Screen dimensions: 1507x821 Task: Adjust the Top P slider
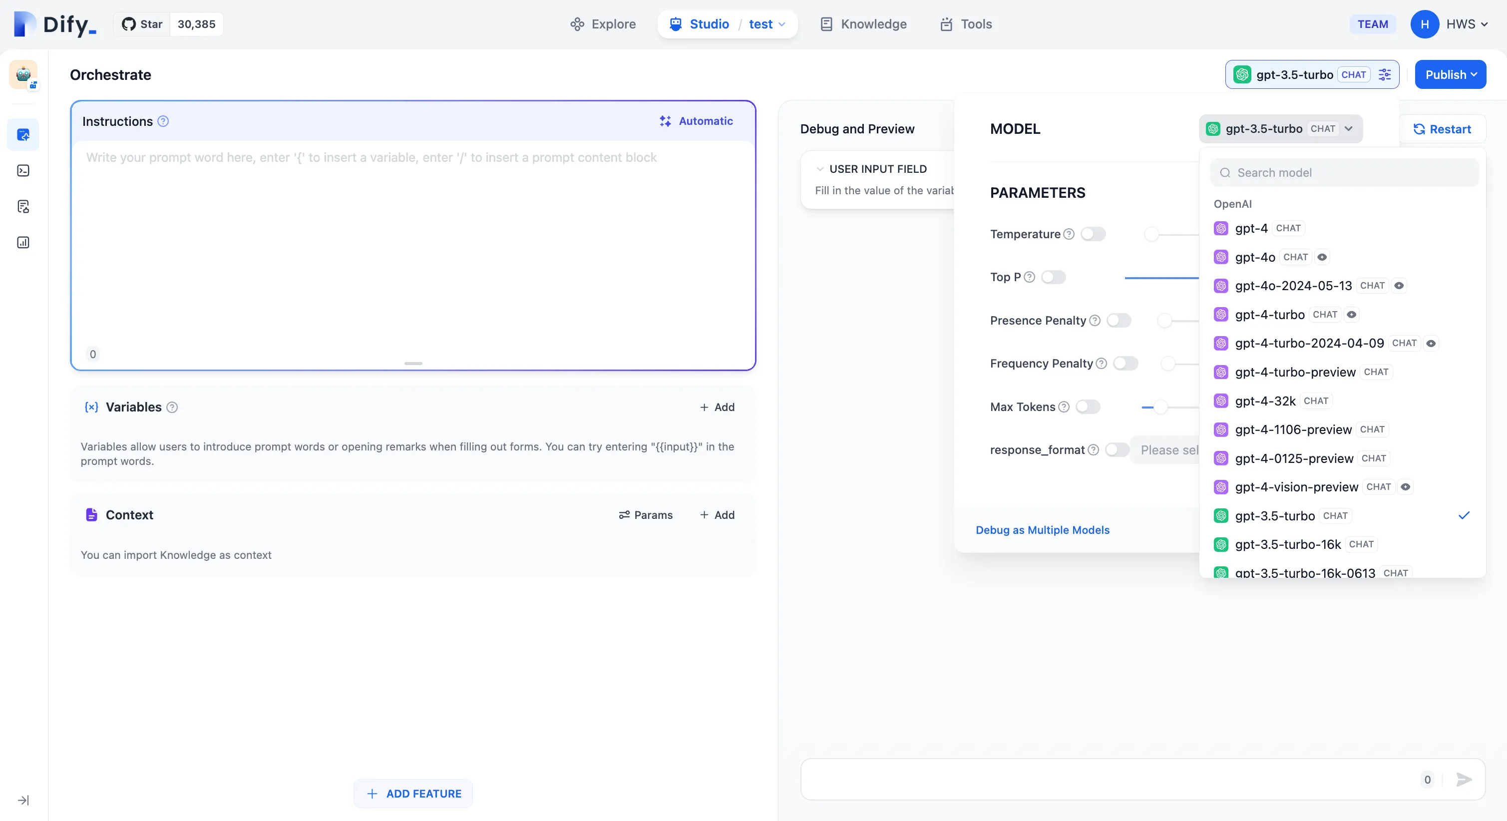tap(1161, 278)
